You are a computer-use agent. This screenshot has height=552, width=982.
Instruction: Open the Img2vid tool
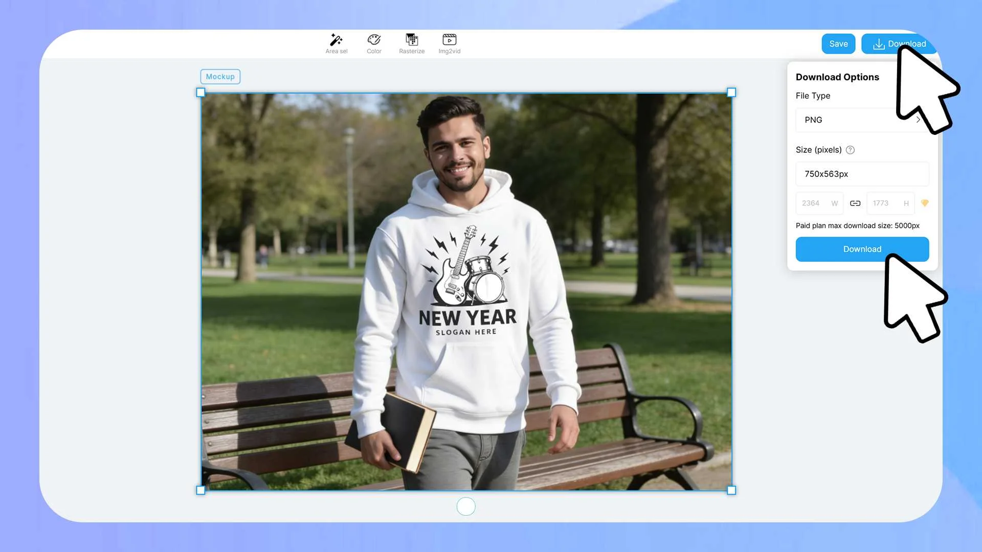[x=450, y=43]
